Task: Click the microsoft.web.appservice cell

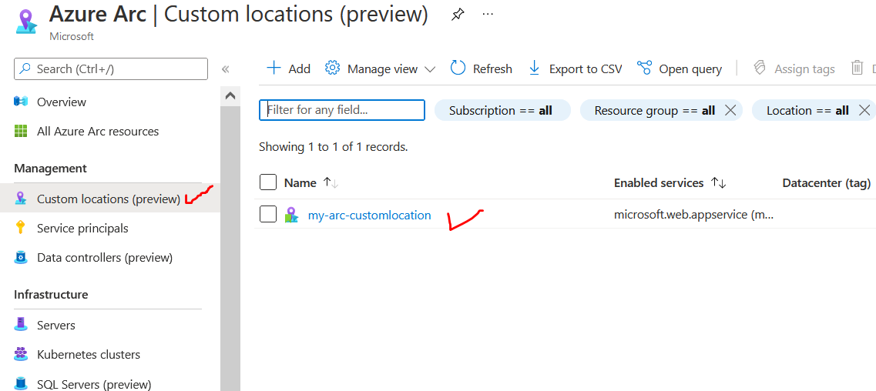Action: click(694, 215)
